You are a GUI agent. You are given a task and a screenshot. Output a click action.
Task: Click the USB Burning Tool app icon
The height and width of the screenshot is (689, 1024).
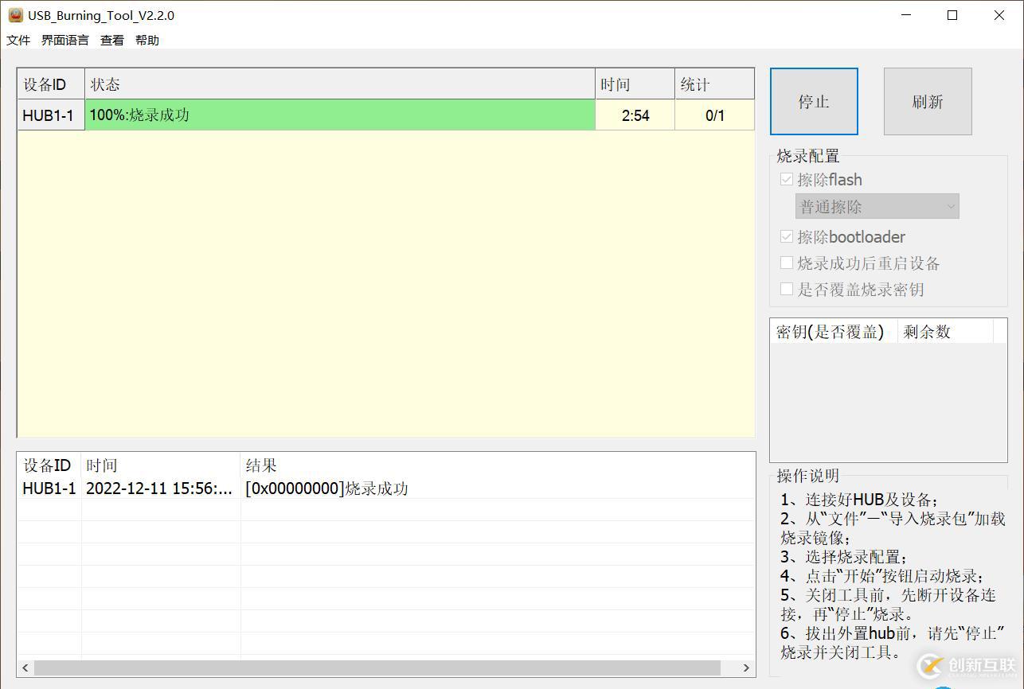coord(15,15)
